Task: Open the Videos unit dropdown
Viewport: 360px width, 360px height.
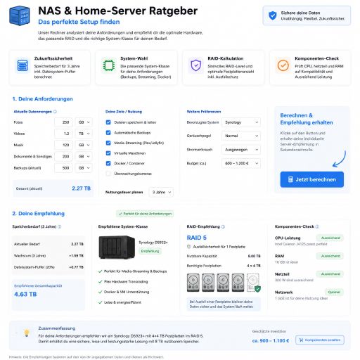Action: coord(84,134)
